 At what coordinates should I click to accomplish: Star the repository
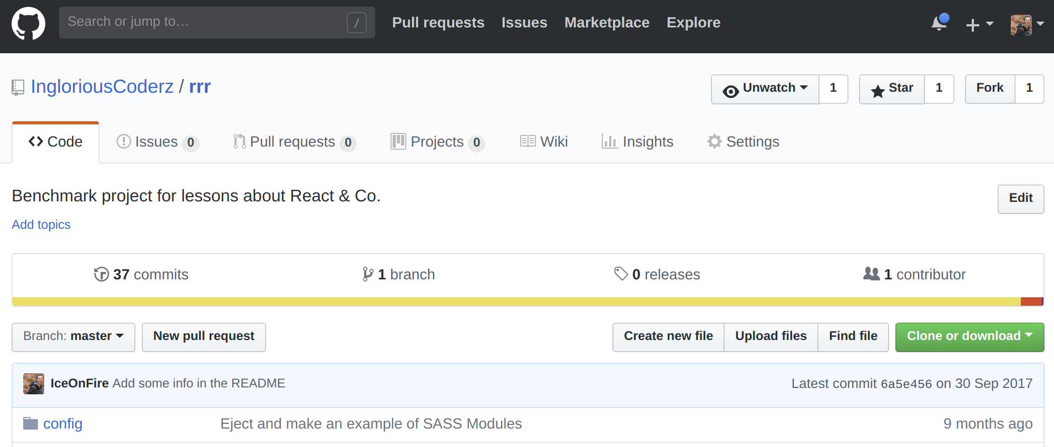(892, 89)
